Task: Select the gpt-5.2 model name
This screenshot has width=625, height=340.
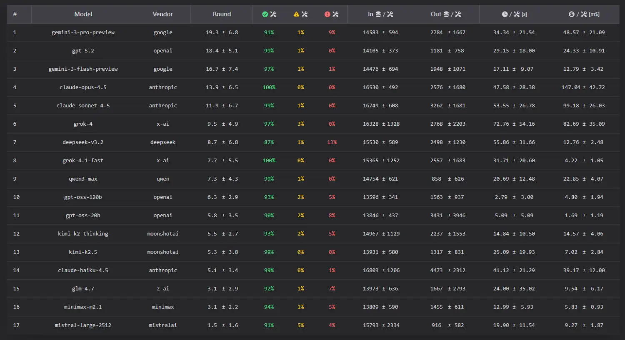Action: click(83, 51)
